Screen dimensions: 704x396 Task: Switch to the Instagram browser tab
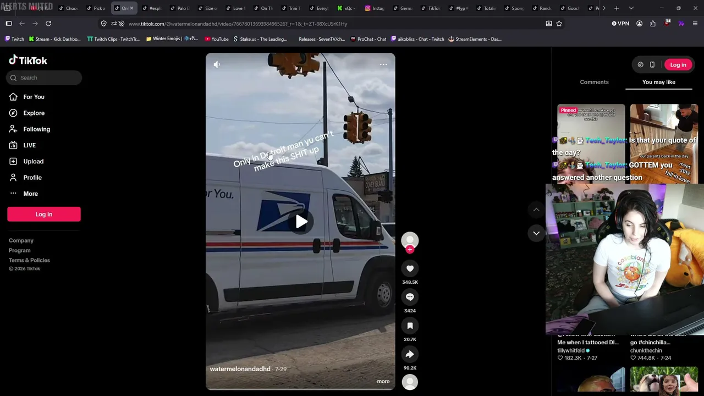click(x=375, y=8)
